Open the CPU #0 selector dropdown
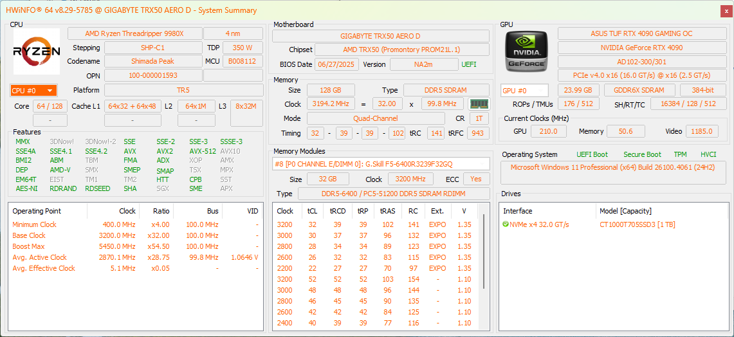Image resolution: width=734 pixels, height=337 pixels. tap(33, 90)
